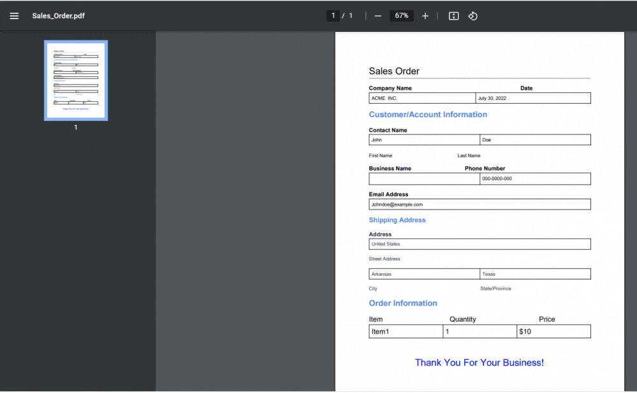Image resolution: width=637 pixels, height=393 pixels.
Task: Select the page 1 thumbnail
Action: pos(76,80)
